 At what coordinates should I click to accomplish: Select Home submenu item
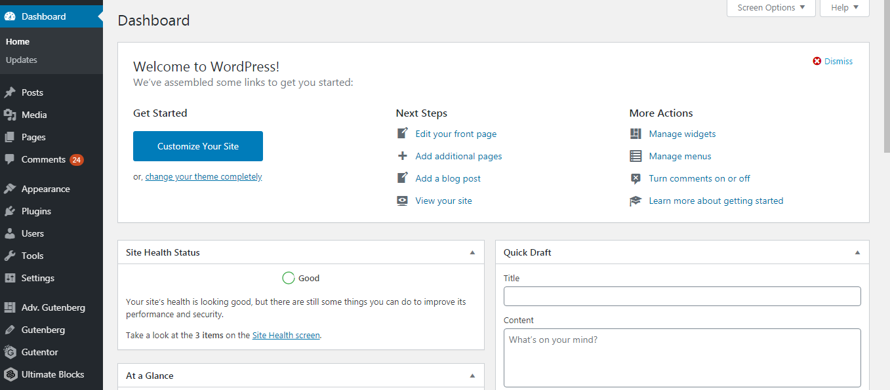coord(18,41)
